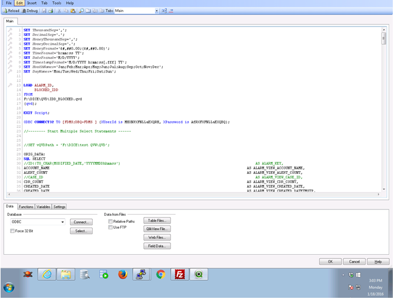Click the SQL SELECT line
Screen dimensions: 394x299
[34, 159]
